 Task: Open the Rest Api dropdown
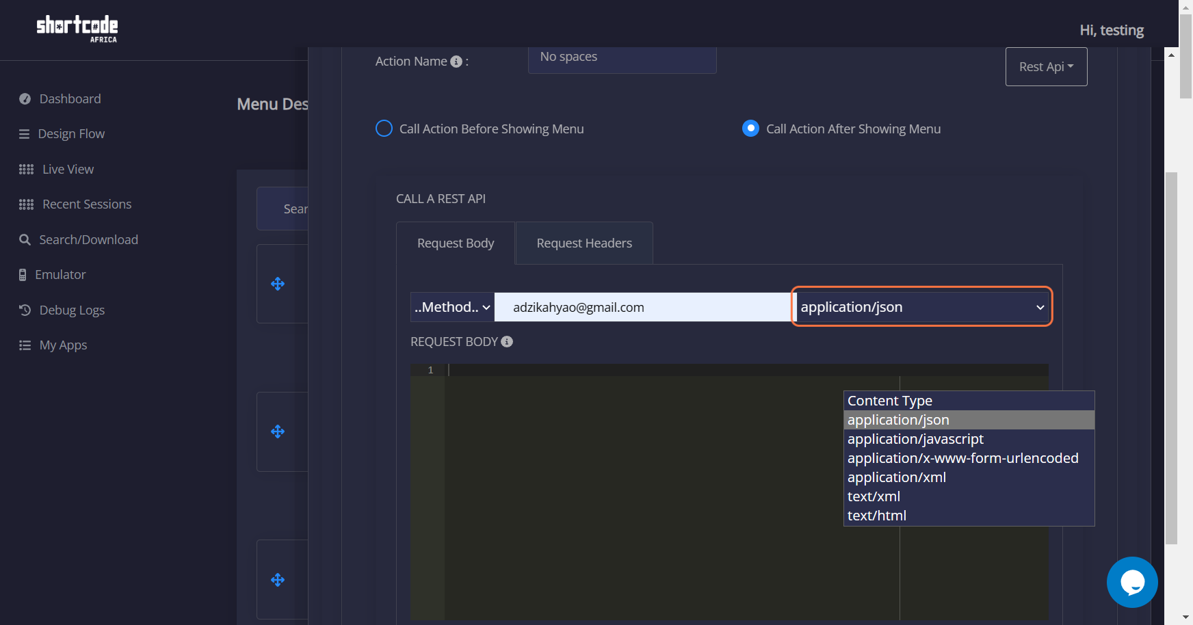click(x=1046, y=67)
